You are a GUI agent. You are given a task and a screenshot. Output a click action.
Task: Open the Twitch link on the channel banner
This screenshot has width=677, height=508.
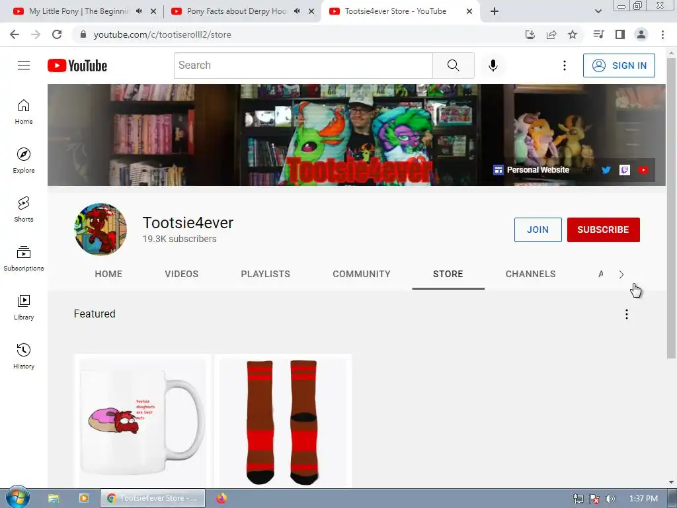coord(624,170)
